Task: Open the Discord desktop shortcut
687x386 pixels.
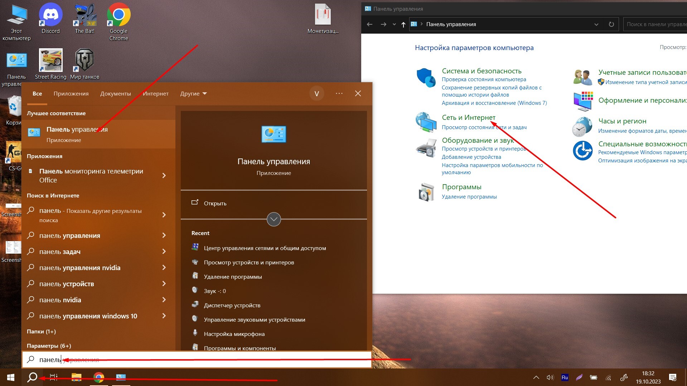Action: (50, 16)
